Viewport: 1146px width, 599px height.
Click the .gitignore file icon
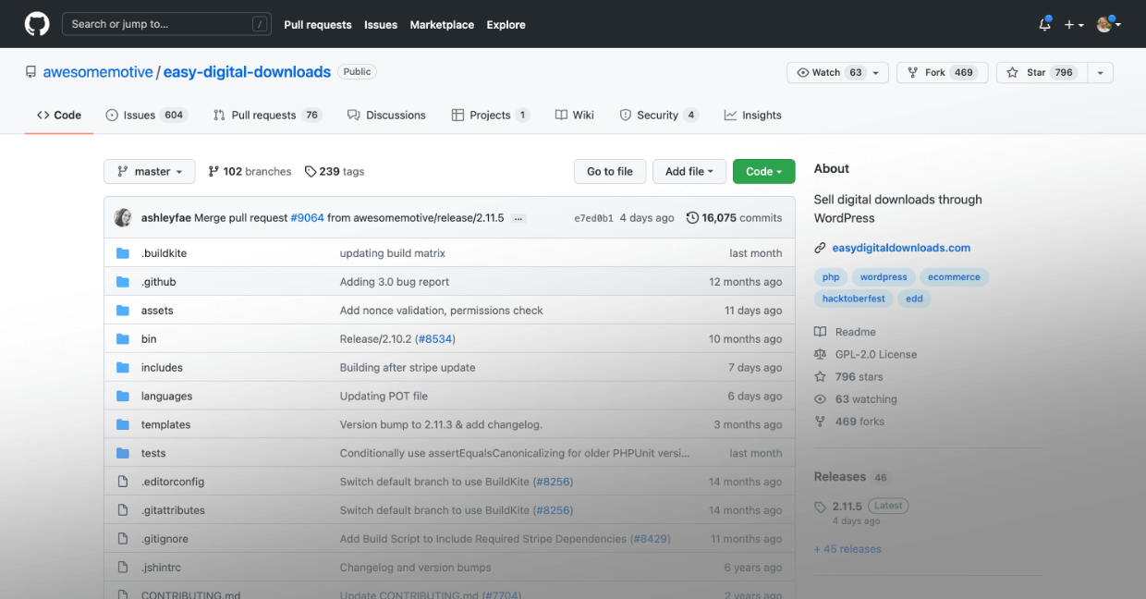(123, 539)
